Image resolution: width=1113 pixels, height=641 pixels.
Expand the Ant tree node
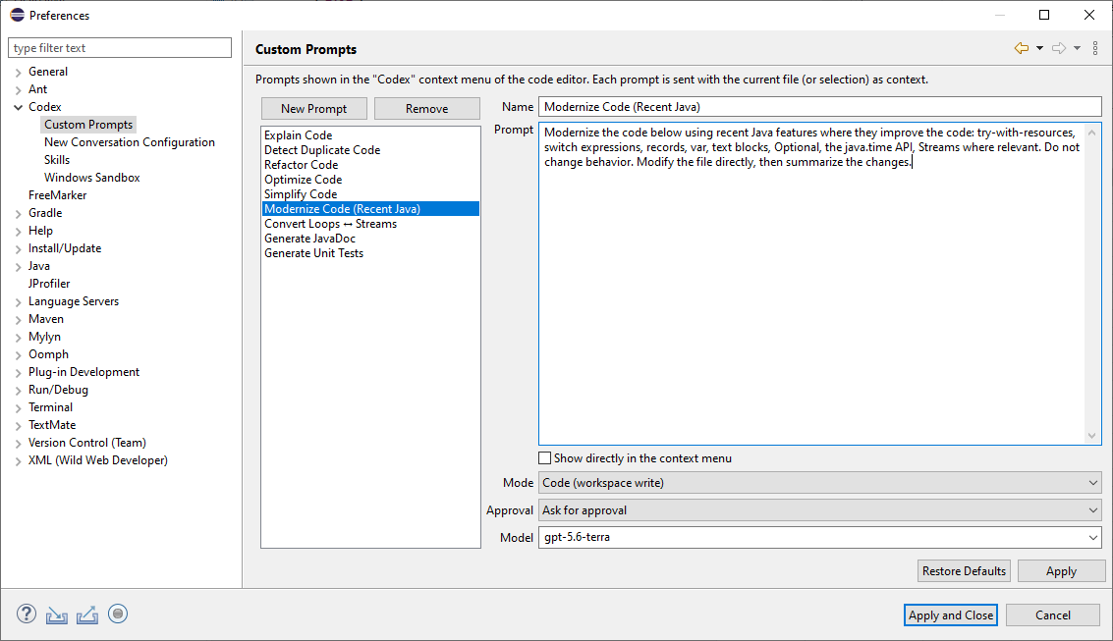coord(19,90)
